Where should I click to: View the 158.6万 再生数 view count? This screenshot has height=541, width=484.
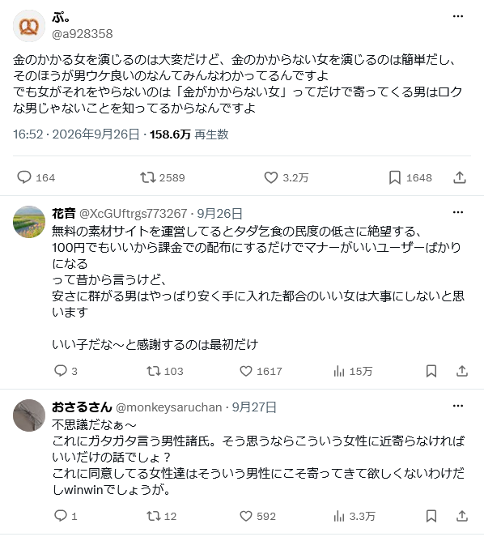[189, 134]
